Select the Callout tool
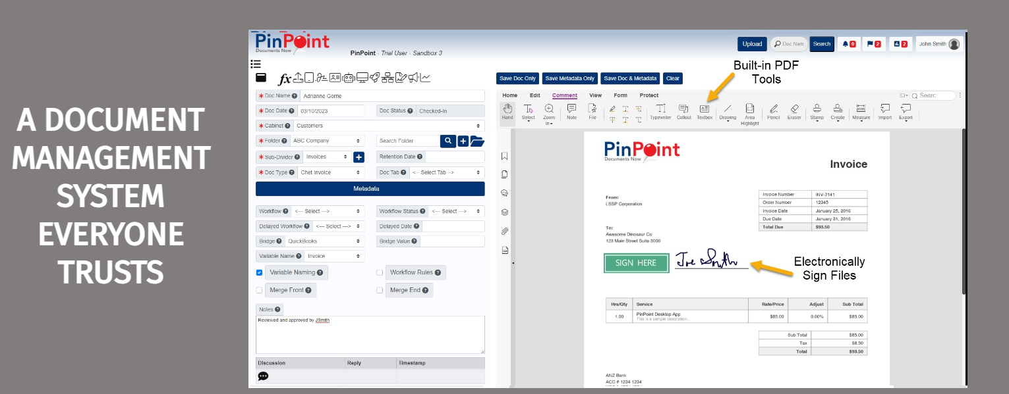 pyautogui.click(x=683, y=111)
